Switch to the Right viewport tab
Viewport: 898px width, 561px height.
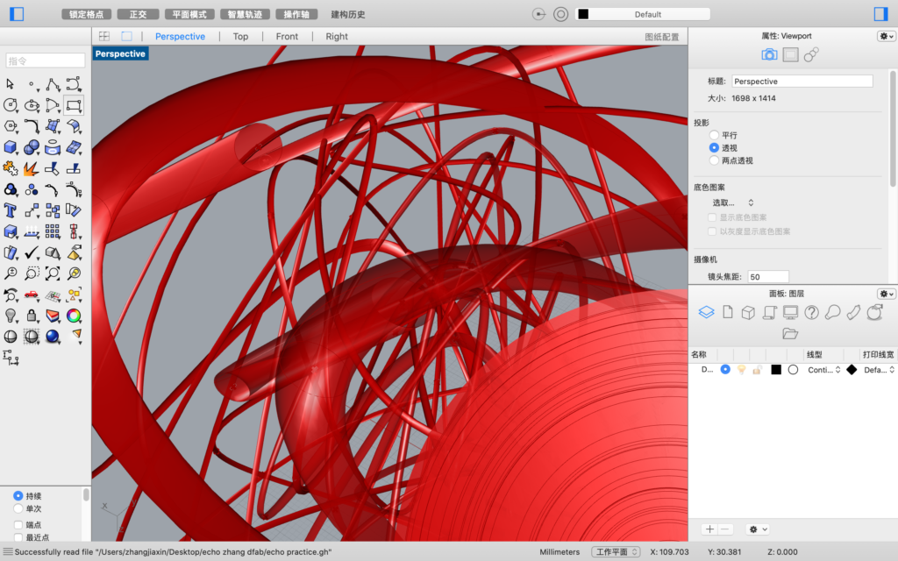[337, 36]
